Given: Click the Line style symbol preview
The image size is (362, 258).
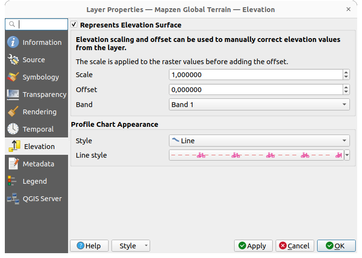Looking at the screenshot, I should coord(256,155).
